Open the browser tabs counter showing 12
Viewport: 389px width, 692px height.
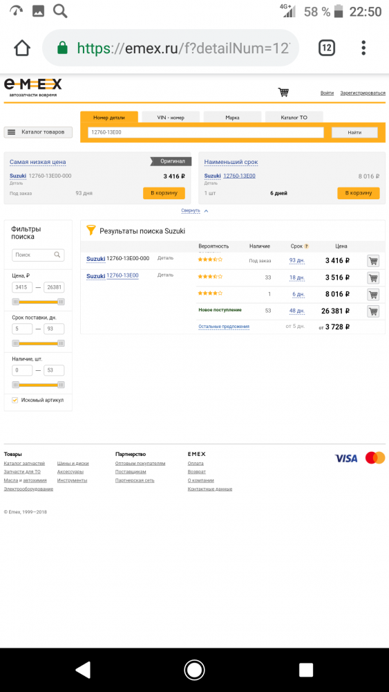coord(326,48)
